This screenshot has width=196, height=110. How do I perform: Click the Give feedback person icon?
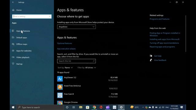coord(151,60)
